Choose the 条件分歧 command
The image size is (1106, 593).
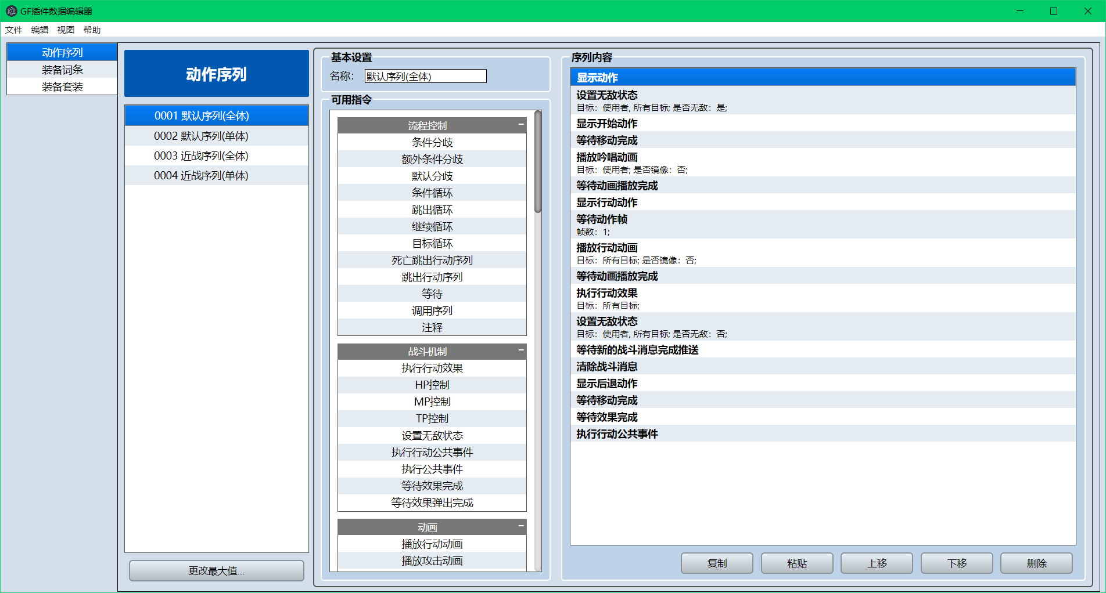432,142
